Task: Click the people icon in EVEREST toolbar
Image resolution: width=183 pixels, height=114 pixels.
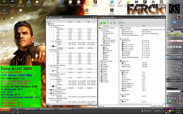Action: coord(115,23)
